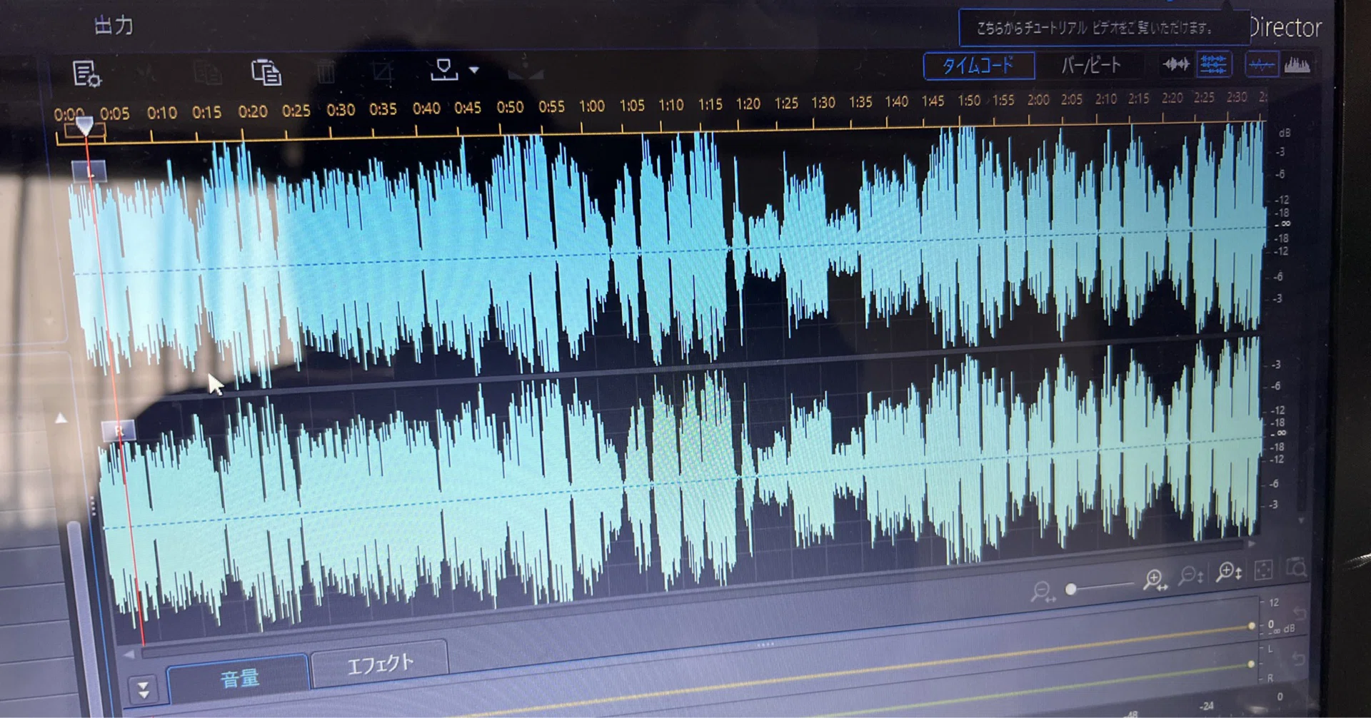Enable the spectral frequency display mode
The image size is (1371, 718).
[x=1297, y=66]
